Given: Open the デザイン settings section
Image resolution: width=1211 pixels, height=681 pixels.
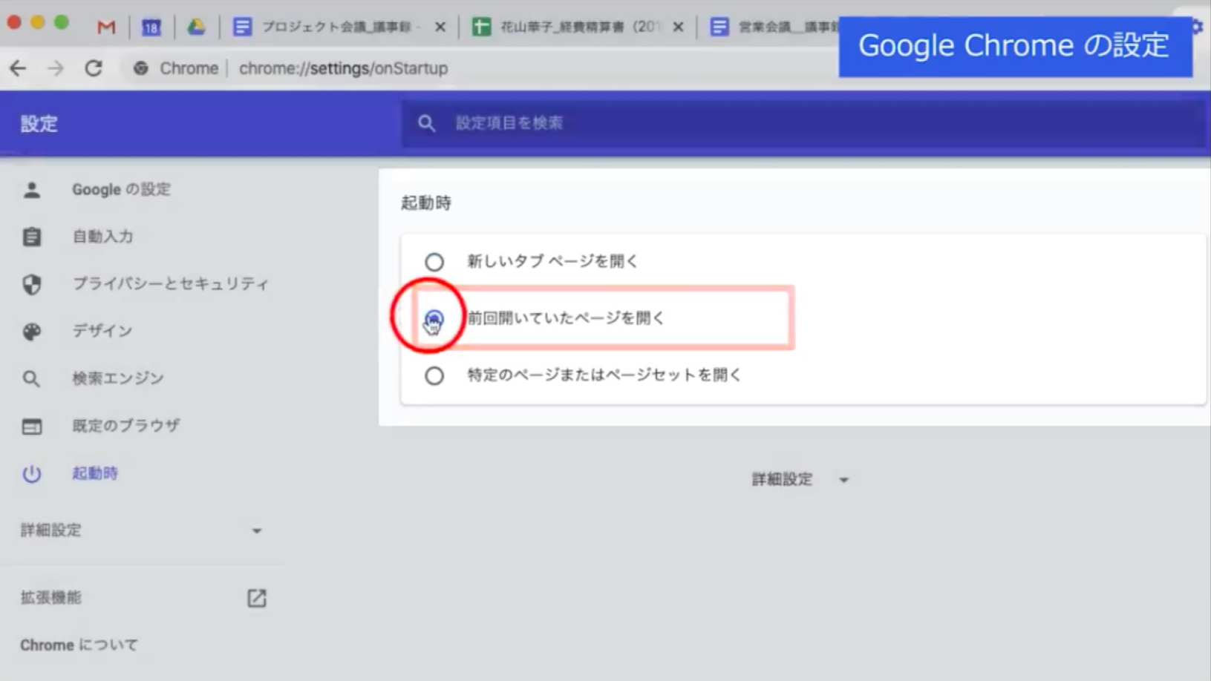Looking at the screenshot, I should (102, 331).
